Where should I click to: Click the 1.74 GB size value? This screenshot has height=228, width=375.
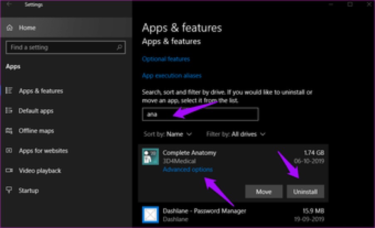coord(314,153)
